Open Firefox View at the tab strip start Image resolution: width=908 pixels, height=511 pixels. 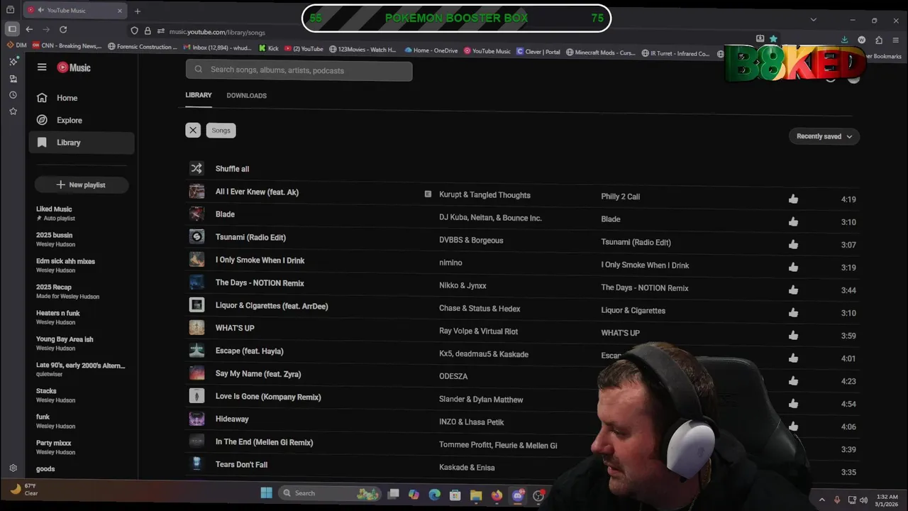[11, 10]
